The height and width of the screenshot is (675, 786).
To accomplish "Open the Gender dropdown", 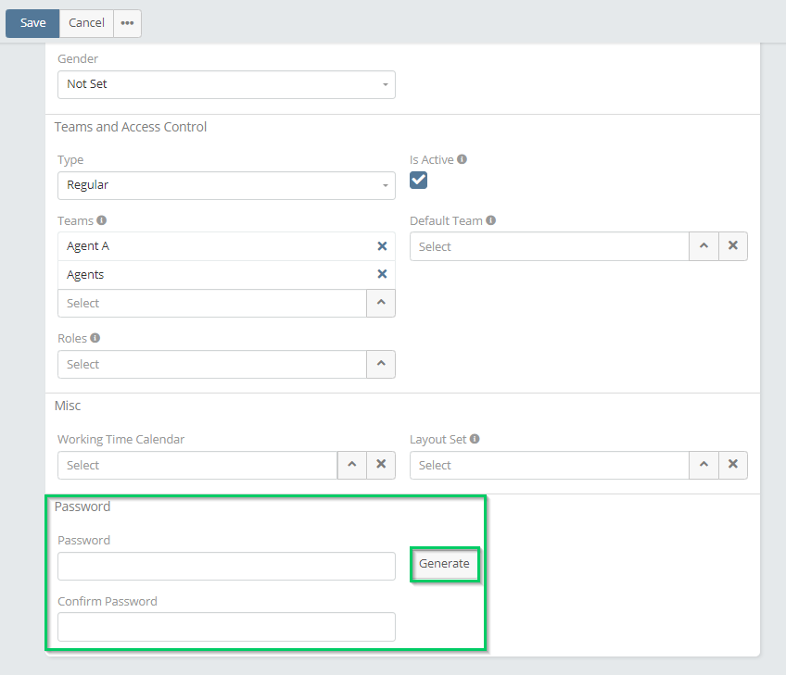I will pyautogui.click(x=226, y=84).
